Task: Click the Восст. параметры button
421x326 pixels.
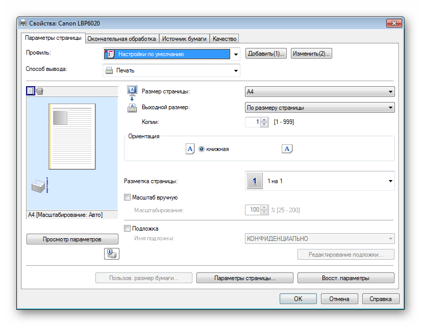Action: [x=345, y=278]
